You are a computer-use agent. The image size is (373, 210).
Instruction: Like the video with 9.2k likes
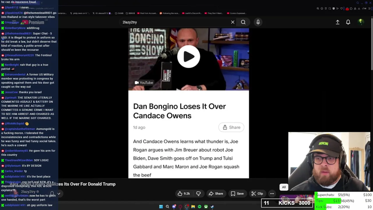click(184, 194)
